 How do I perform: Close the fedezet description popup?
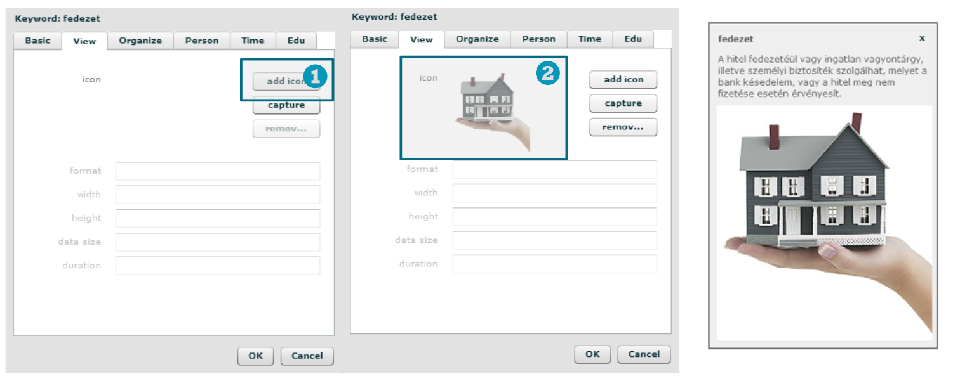pyautogui.click(x=922, y=39)
